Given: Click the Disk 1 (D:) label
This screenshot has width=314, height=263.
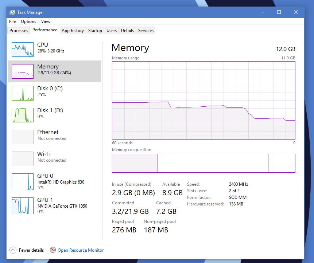Looking at the screenshot, I should pos(50,110).
